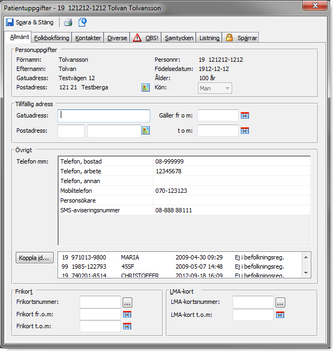Expand the Kön dropdown

point(227,88)
